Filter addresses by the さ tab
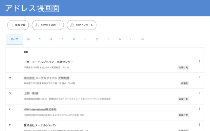210x131 pixels. point(51,39)
